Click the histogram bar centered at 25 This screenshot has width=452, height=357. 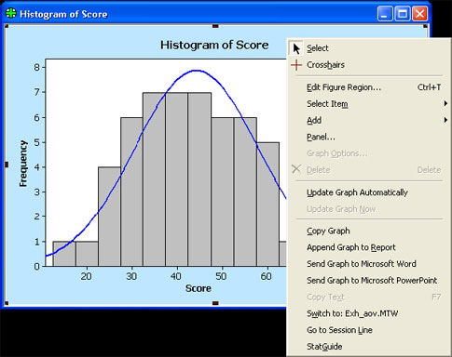point(109,217)
